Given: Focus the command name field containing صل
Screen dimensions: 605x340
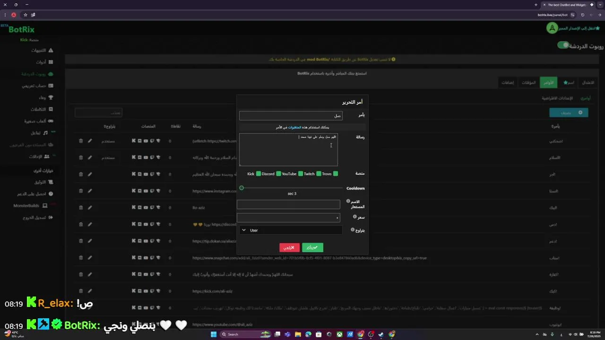Looking at the screenshot, I should 291,116.
